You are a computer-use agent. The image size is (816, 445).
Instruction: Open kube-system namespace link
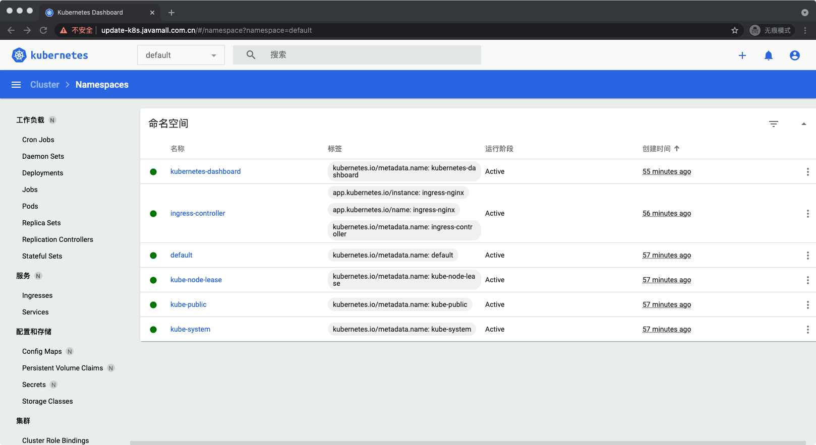coord(191,329)
